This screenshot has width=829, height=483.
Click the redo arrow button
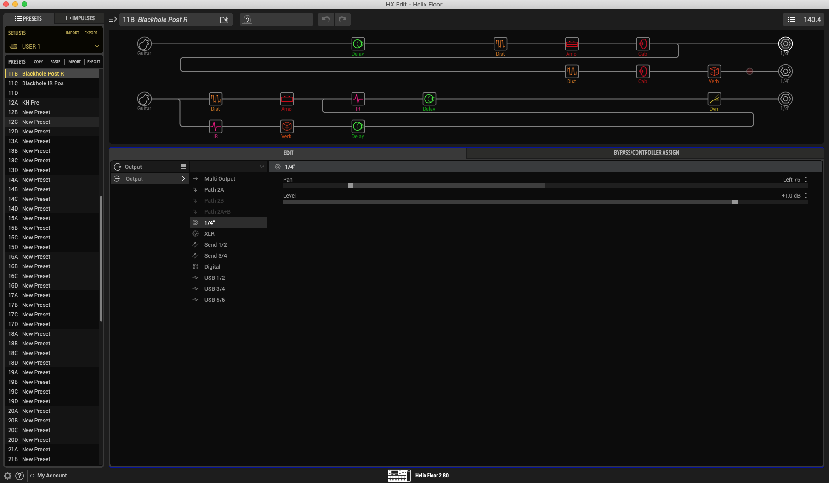(342, 19)
